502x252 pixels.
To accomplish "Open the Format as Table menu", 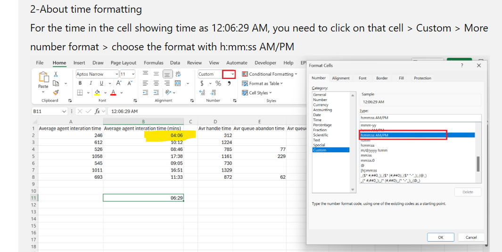I will pos(262,83).
